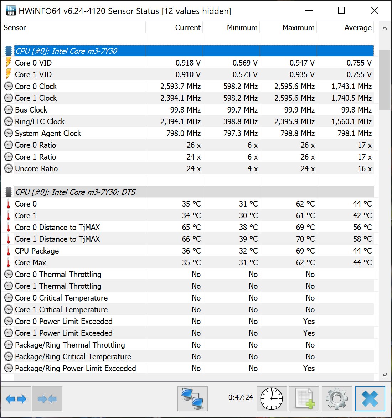Select the Ring/LLC Clock sensor row
Viewport: 392px width, 418px height.
click(x=189, y=121)
